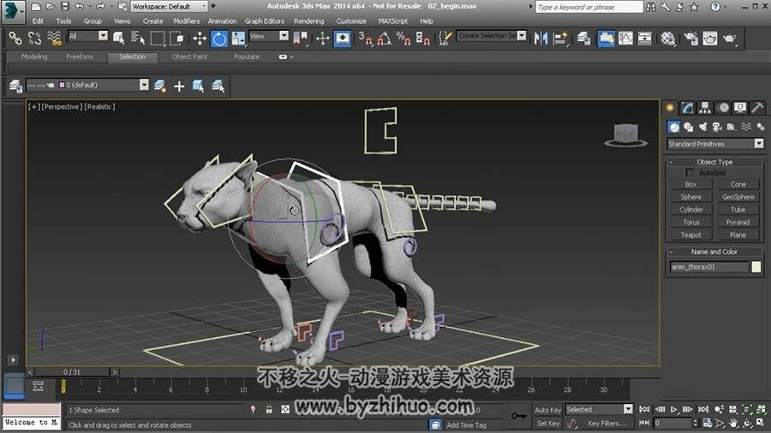Click the Play Animation button
Screen dimensions: 771x433
pyautogui.click(x=674, y=409)
